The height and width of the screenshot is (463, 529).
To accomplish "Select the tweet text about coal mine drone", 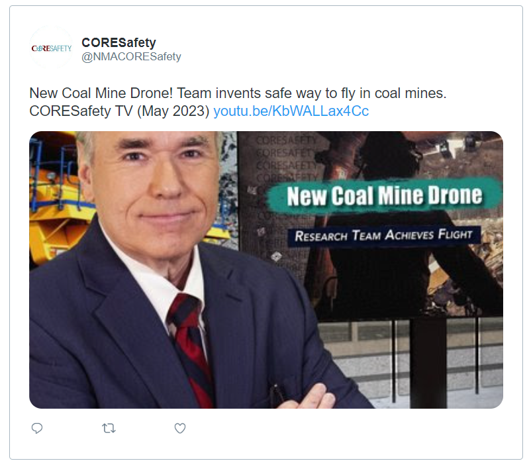I will (238, 93).
